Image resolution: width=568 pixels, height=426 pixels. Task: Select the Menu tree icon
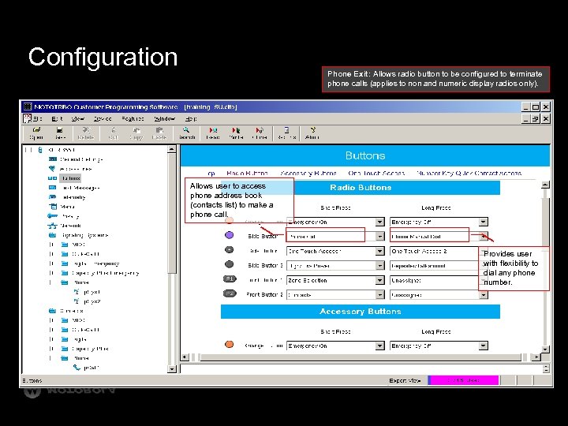(x=53, y=207)
